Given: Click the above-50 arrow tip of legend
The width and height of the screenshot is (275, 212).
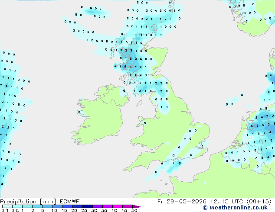Looking at the screenshot, I should [x=137, y=206].
